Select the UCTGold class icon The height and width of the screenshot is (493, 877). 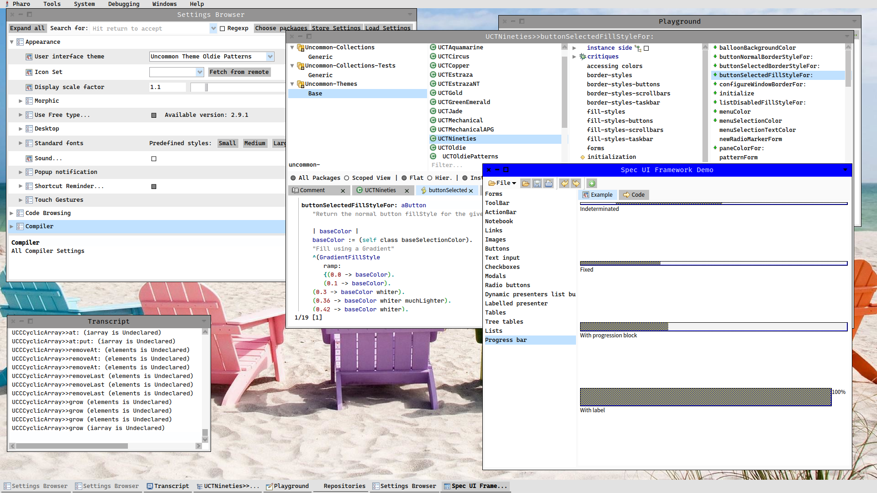tap(433, 93)
